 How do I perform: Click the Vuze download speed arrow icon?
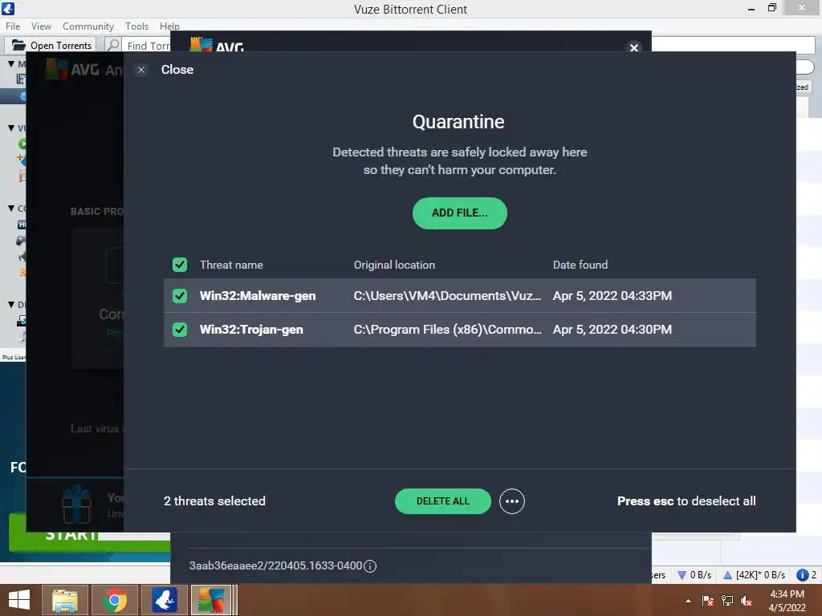click(x=682, y=575)
